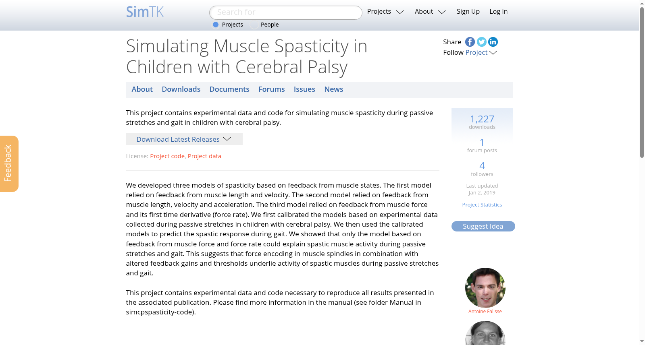Click the SimTK logo
Viewport: 645px width, 345px height.
pyautogui.click(x=145, y=12)
